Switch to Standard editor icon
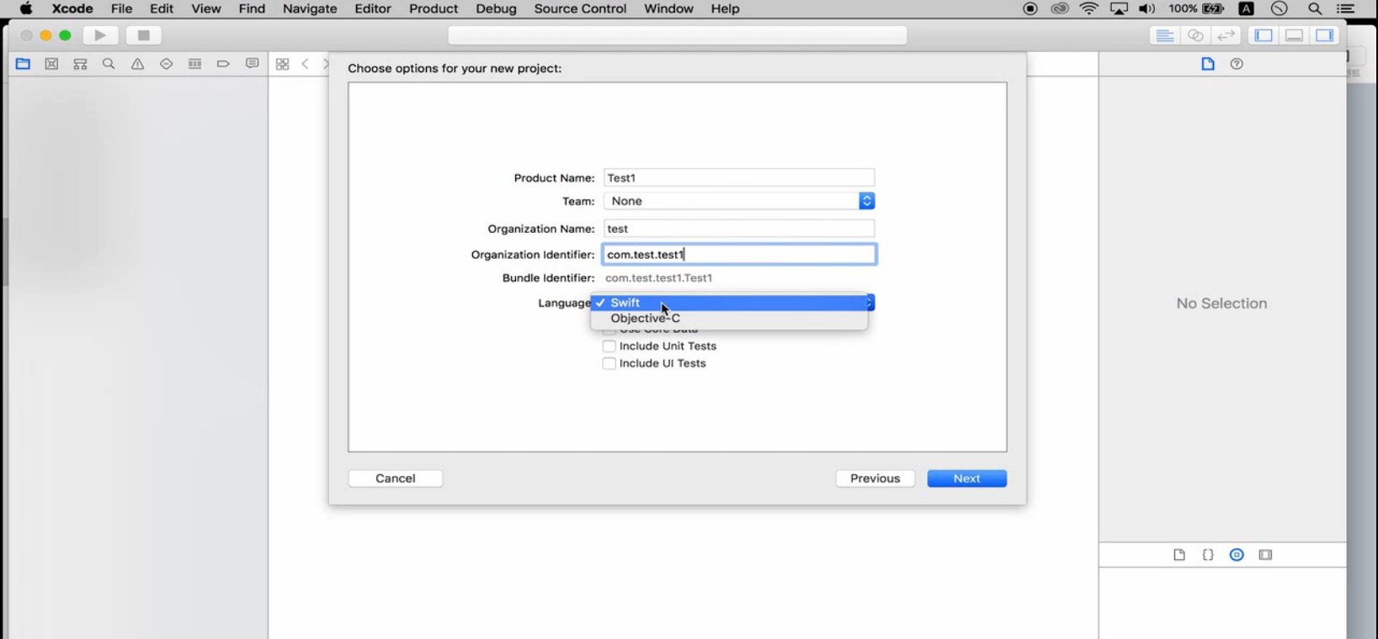 point(1165,35)
